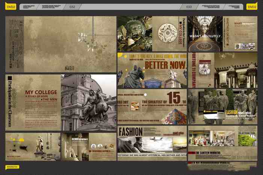Open THE CANTEEN WORKERS slide thumbnail
Image resolution: width=263 pixels, height=175 pixels.
pos(222,143)
